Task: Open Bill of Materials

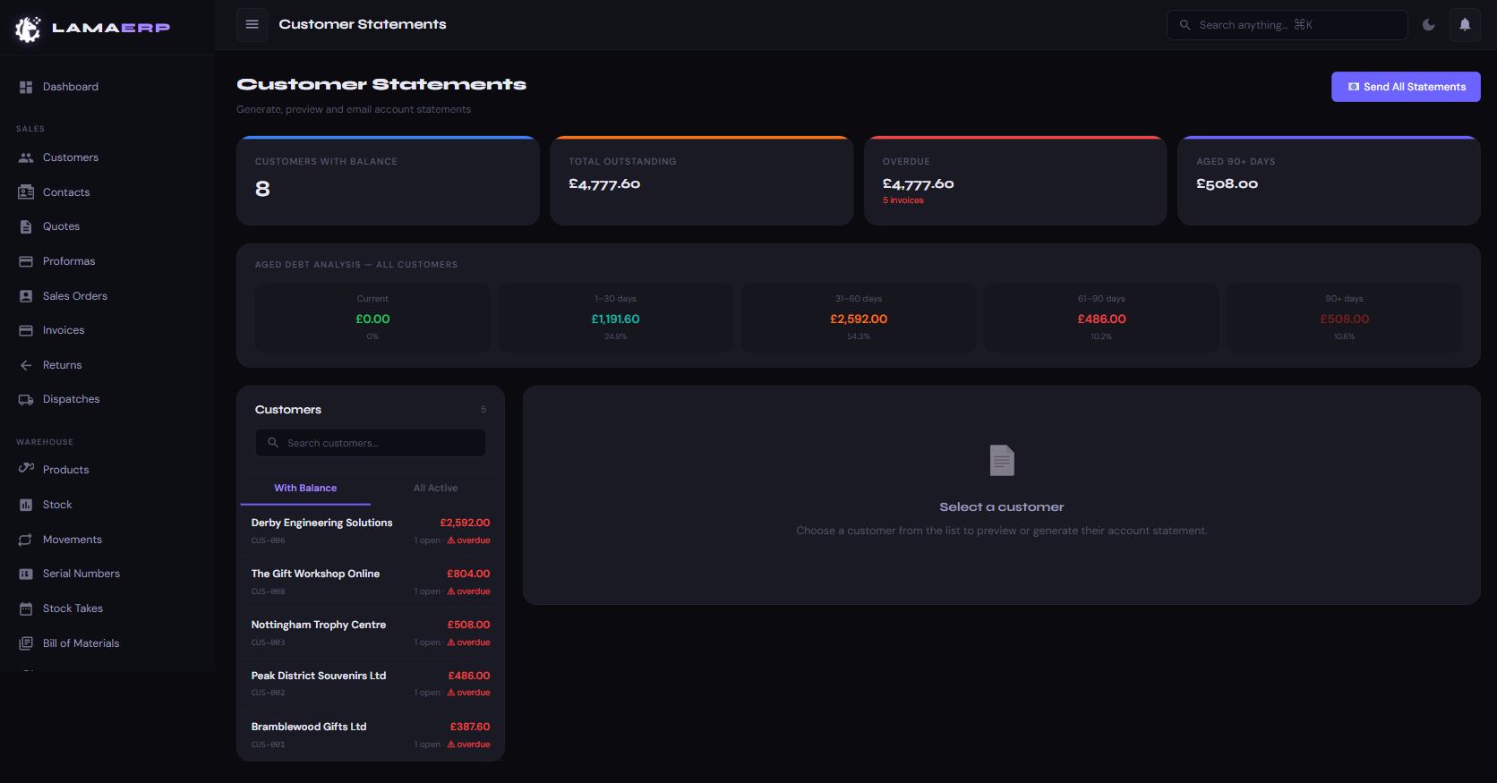Action: point(81,643)
